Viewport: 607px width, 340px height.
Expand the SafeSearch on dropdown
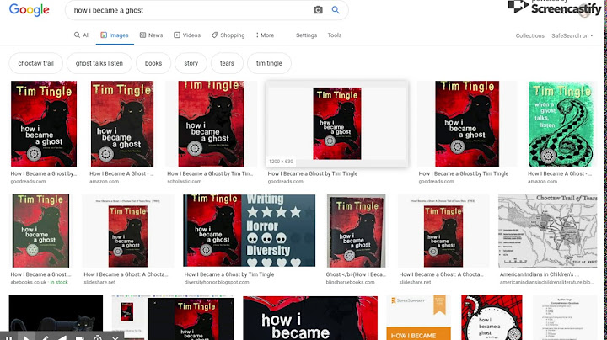pos(572,35)
